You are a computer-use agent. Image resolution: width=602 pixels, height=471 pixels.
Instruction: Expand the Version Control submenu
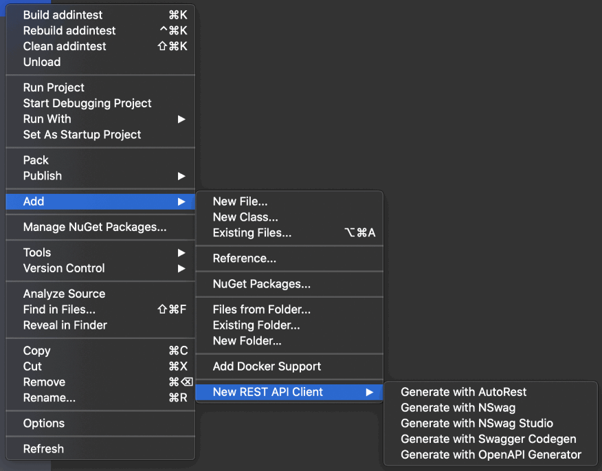tap(100, 268)
